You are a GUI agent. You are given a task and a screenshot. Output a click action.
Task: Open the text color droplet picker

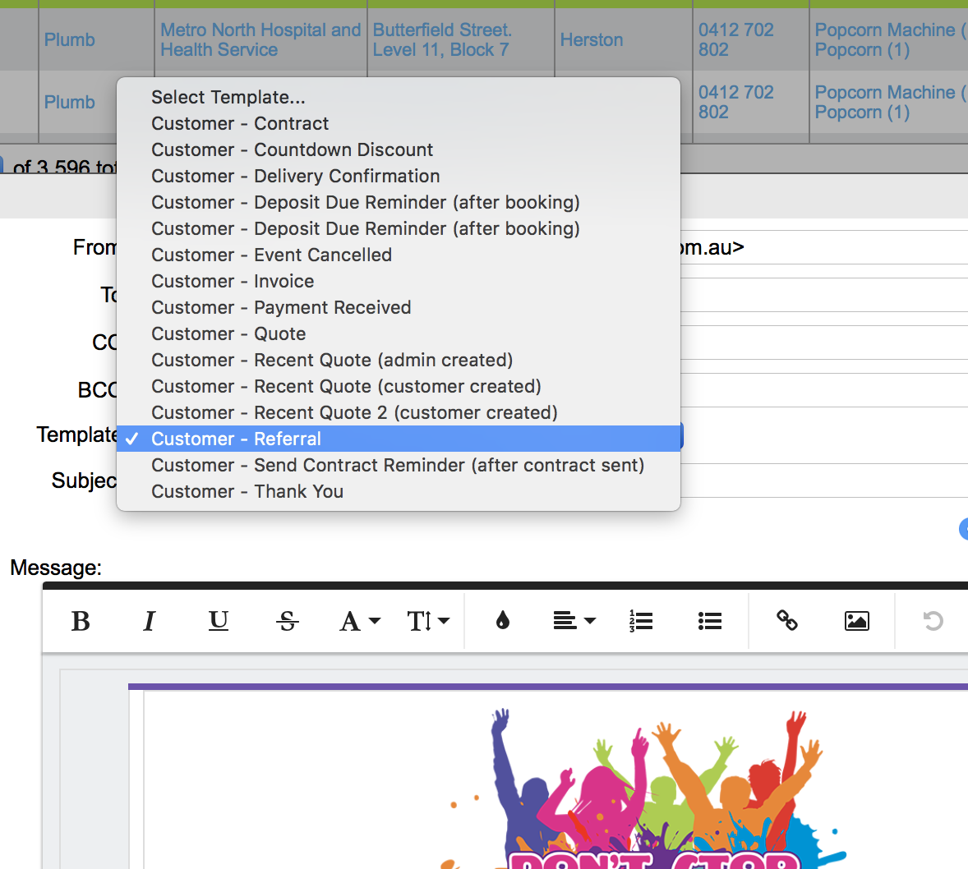tap(503, 621)
